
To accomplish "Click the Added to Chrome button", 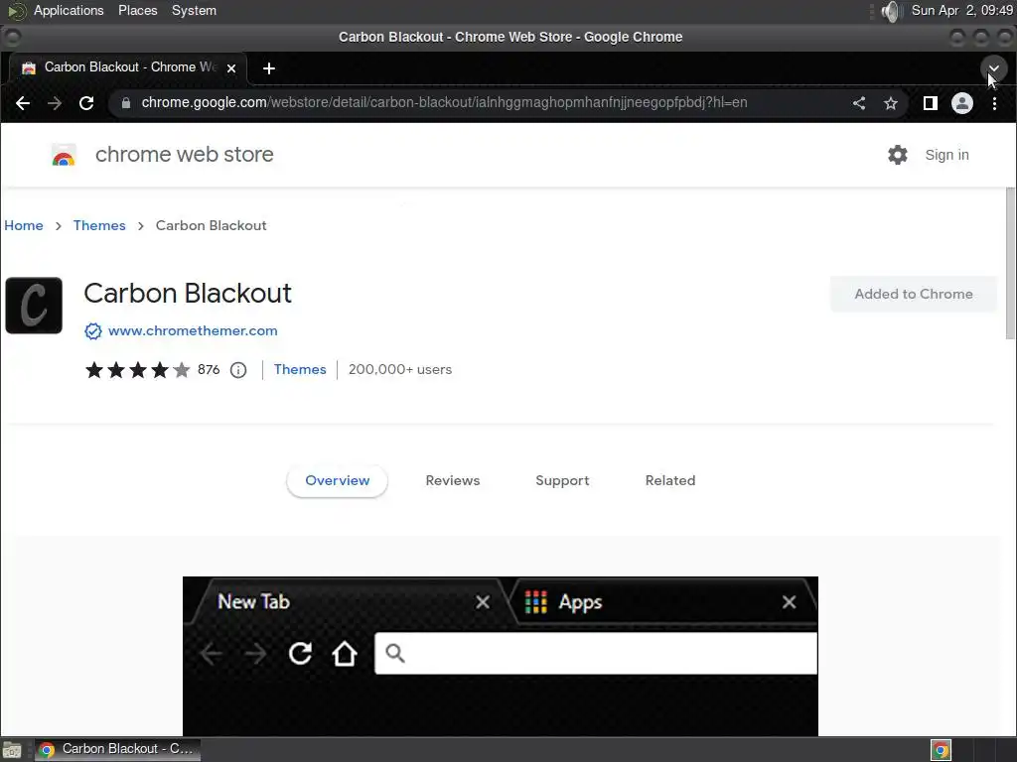I will coord(914,294).
